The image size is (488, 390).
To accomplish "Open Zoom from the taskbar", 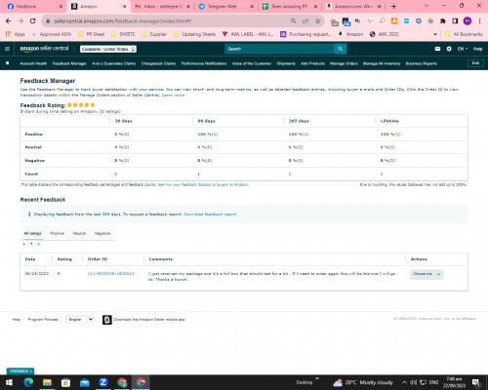I will [103, 382].
